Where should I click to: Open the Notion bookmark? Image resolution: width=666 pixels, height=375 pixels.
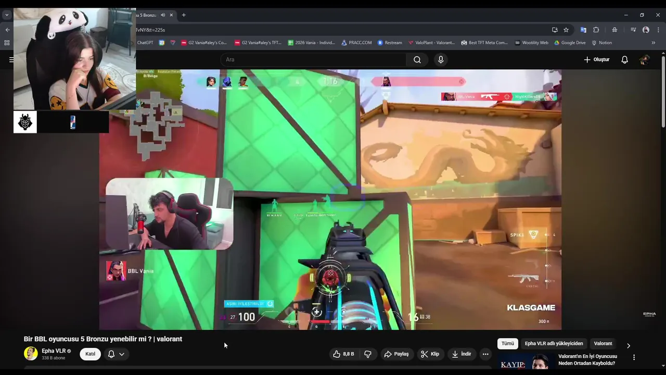pos(601,43)
